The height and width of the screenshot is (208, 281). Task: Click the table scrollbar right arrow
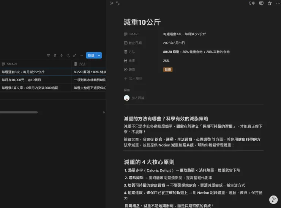(x=104, y=112)
